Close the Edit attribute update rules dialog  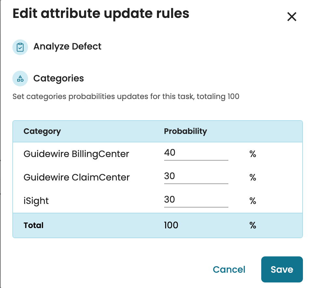pyautogui.click(x=292, y=17)
